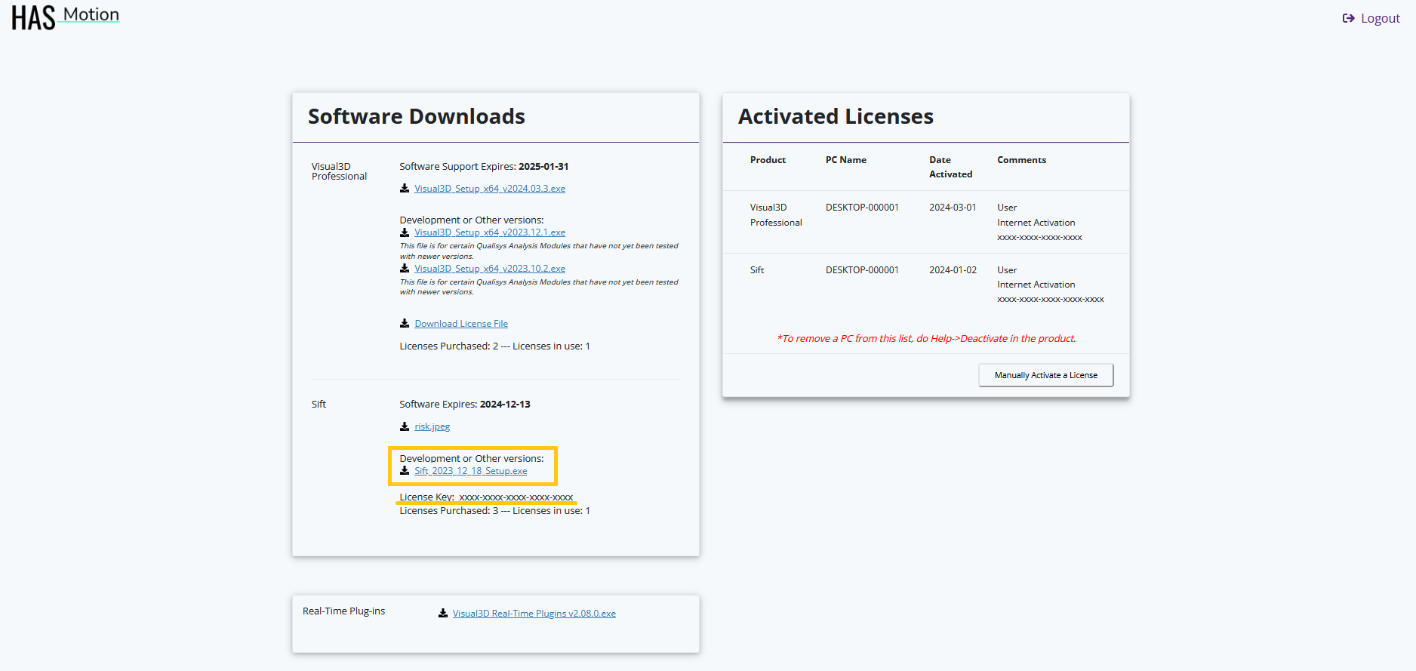Click DESKTOP-000001 in Visual3D Professional row
This screenshot has width=1416, height=671.
click(862, 208)
